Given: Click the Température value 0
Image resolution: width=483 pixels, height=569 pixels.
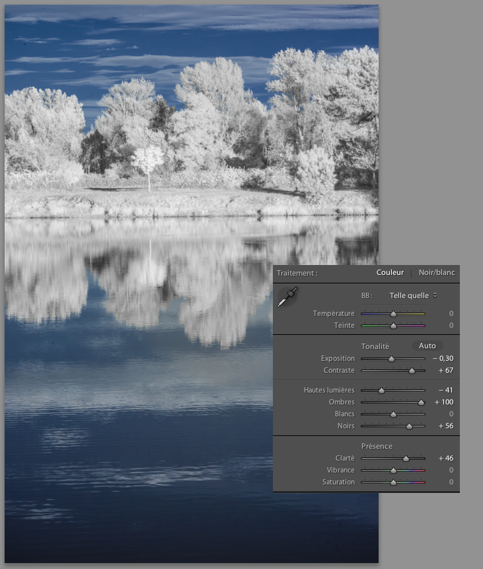Looking at the screenshot, I should 451,313.
